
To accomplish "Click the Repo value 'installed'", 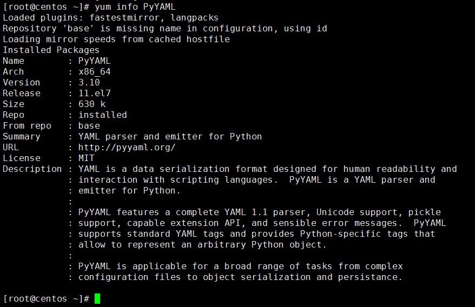I will [102, 115].
